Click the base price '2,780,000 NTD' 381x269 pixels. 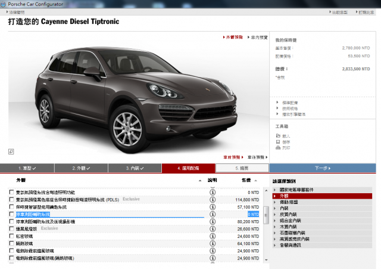click(x=356, y=48)
